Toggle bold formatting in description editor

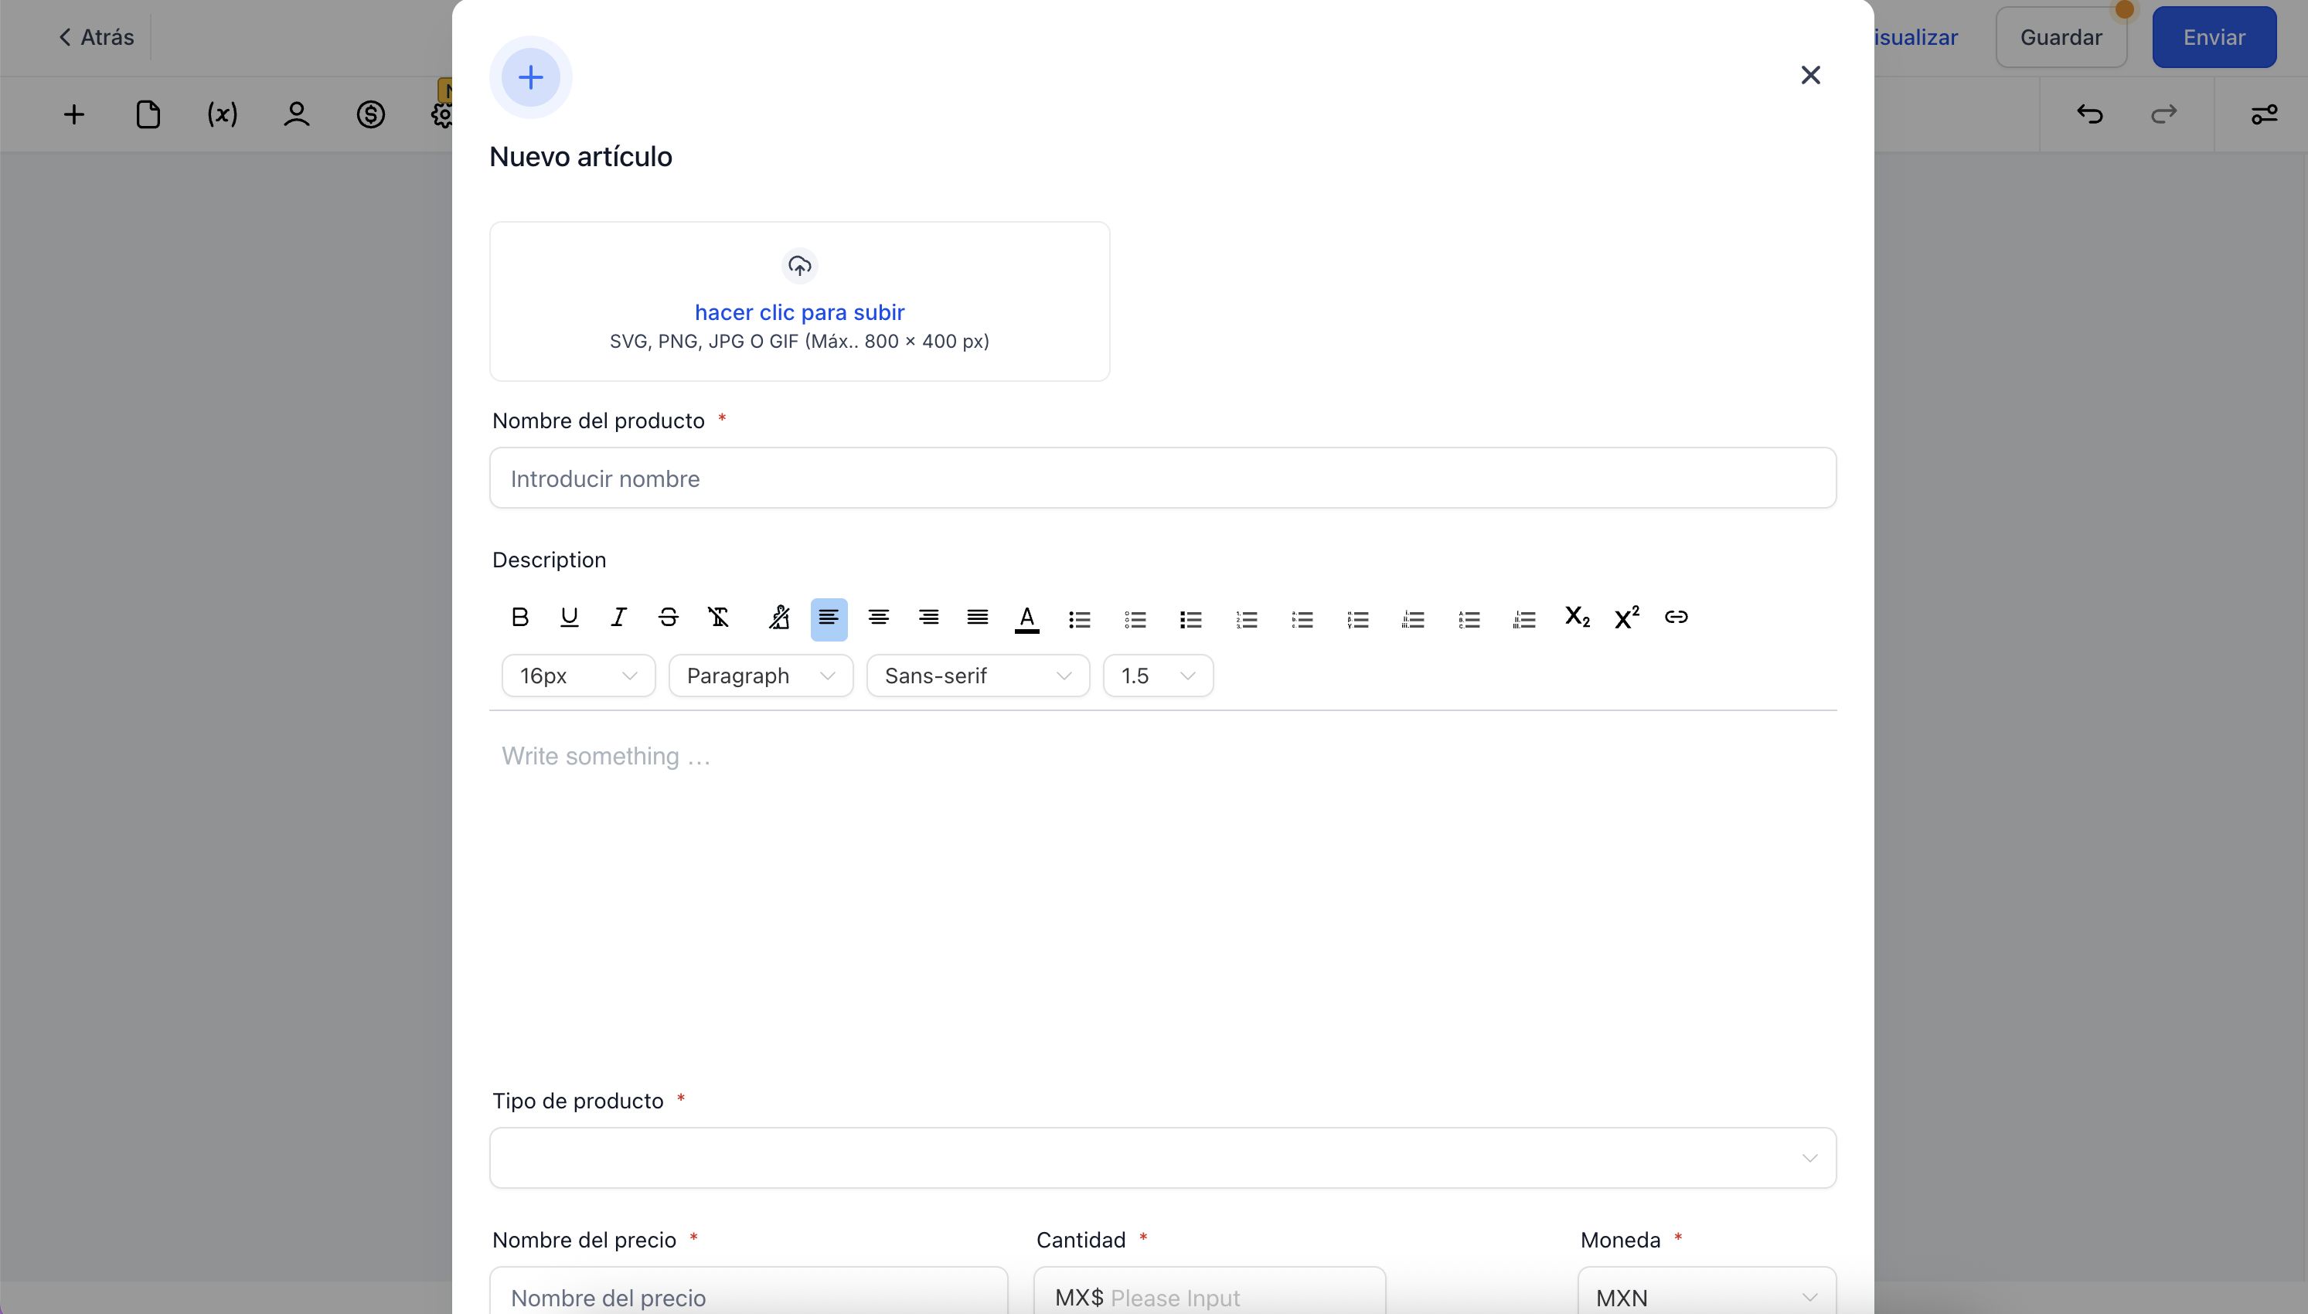point(519,618)
